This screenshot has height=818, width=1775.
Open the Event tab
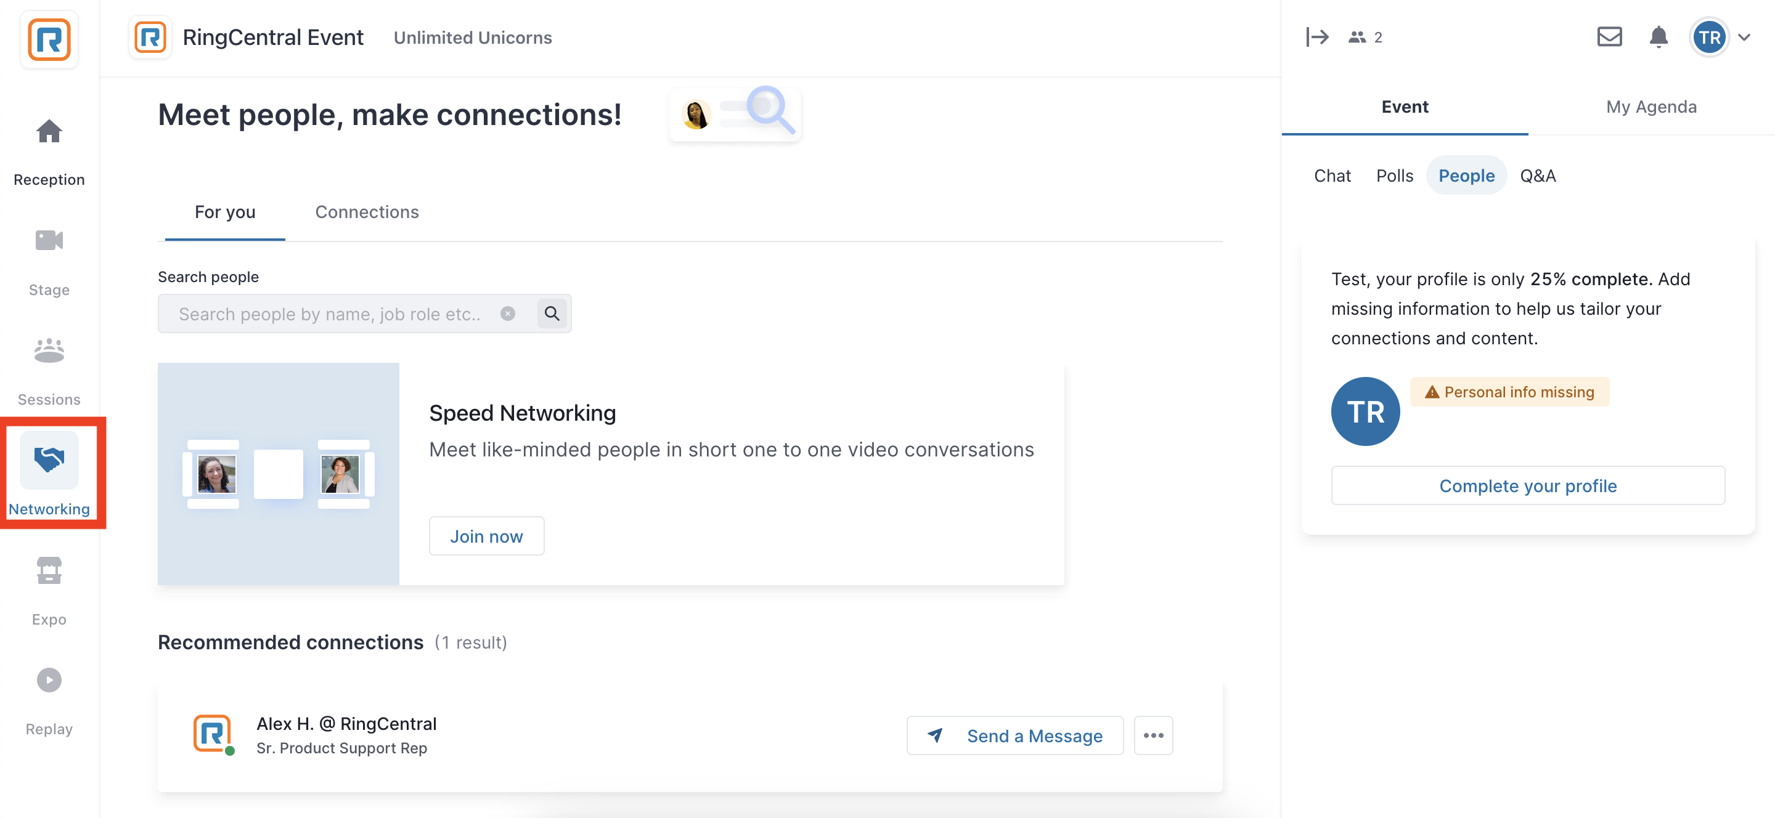click(1405, 107)
